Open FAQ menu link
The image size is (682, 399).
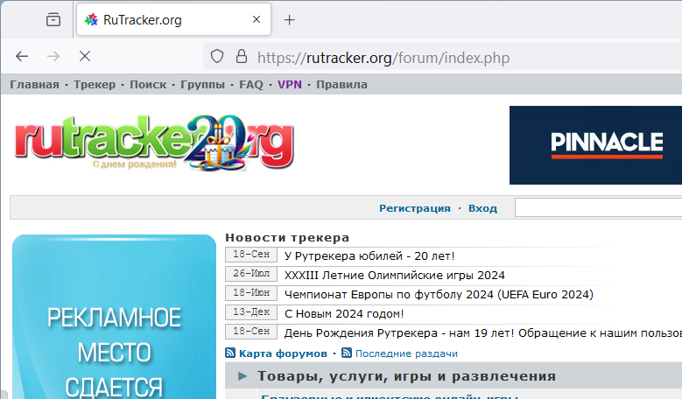251,84
